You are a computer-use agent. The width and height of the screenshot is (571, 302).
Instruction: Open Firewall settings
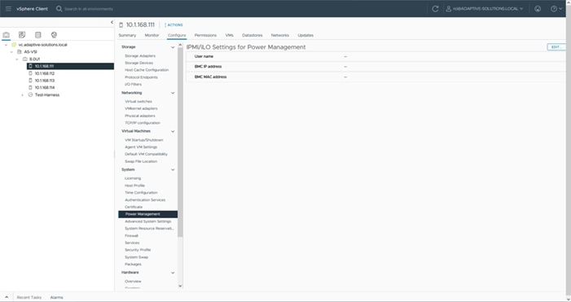click(x=131, y=236)
